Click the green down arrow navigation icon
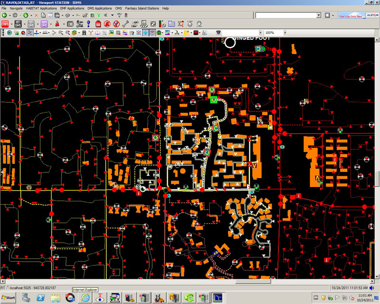The height and width of the screenshot is (304, 380). (26, 15)
